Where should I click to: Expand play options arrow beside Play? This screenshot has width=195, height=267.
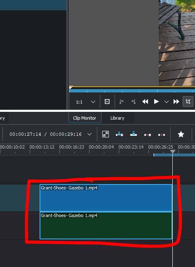coord(167,102)
